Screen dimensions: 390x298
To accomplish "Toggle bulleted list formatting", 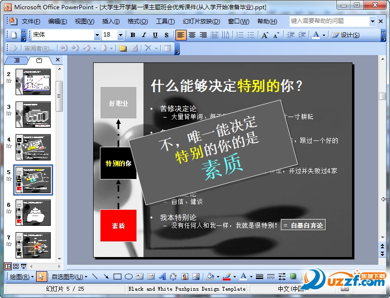I will (251, 35).
